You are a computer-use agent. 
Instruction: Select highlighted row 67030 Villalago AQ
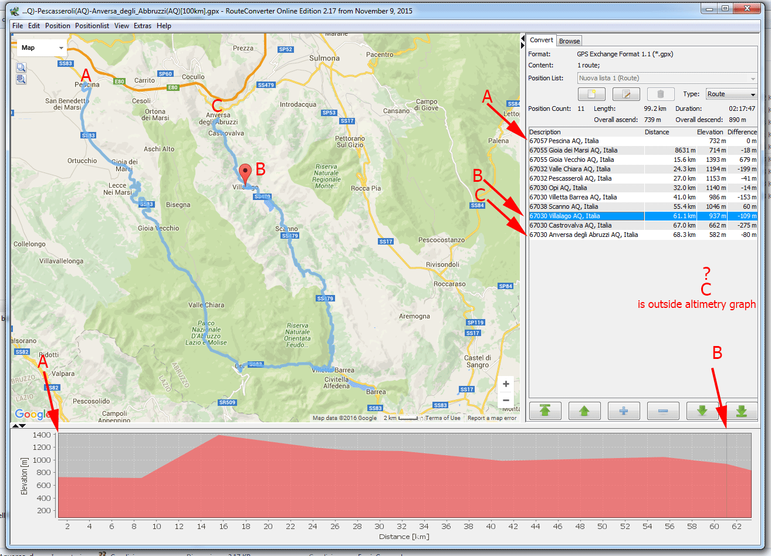tap(643, 216)
